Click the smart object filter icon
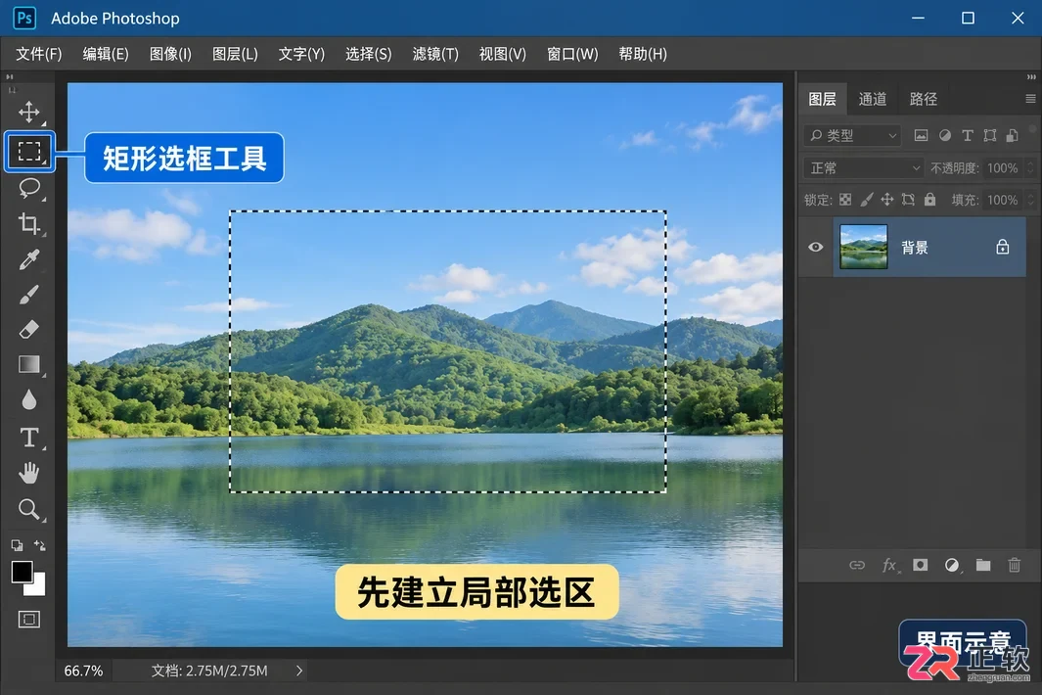Image resolution: width=1042 pixels, height=695 pixels. [1012, 136]
